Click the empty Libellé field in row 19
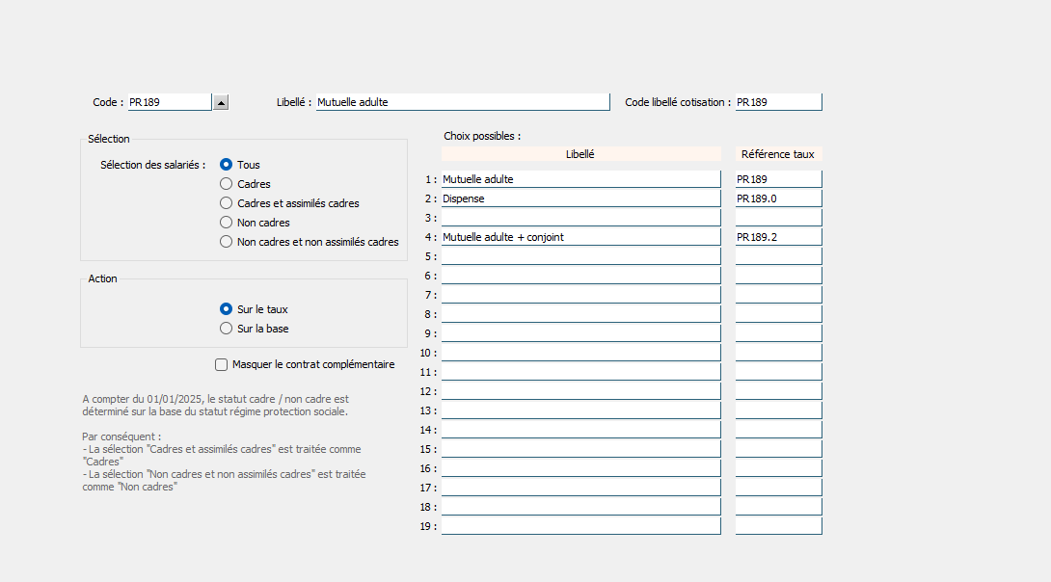This screenshot has width=1051, height=582. coord(580,526)
